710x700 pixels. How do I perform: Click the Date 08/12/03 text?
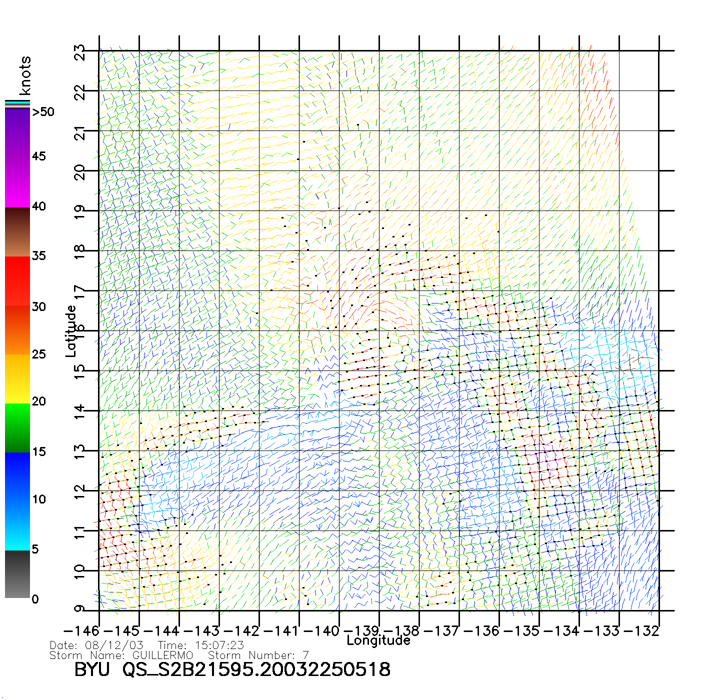coord(96,645)
